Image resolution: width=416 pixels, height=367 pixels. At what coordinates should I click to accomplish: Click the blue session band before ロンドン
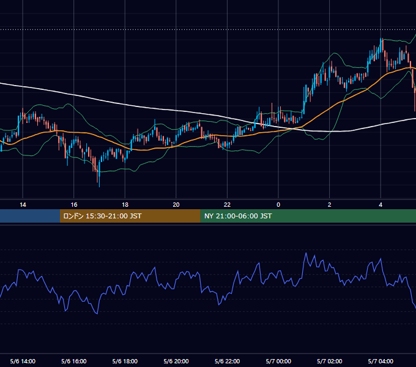click(30, 216)
